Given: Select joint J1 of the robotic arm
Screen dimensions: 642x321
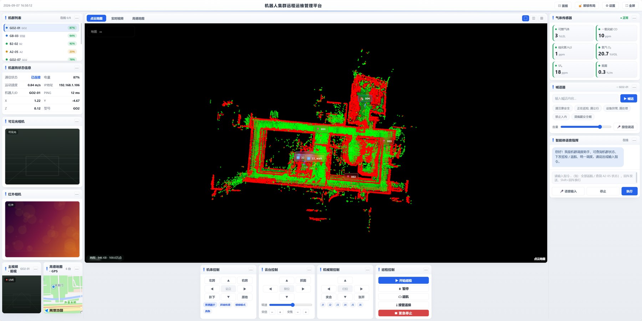Looking at the screenshot, I should pos(323,305).
